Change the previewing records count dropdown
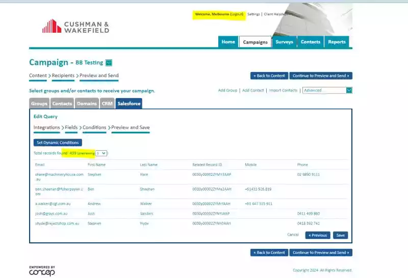The image size is (408, 278). point(101,153)
